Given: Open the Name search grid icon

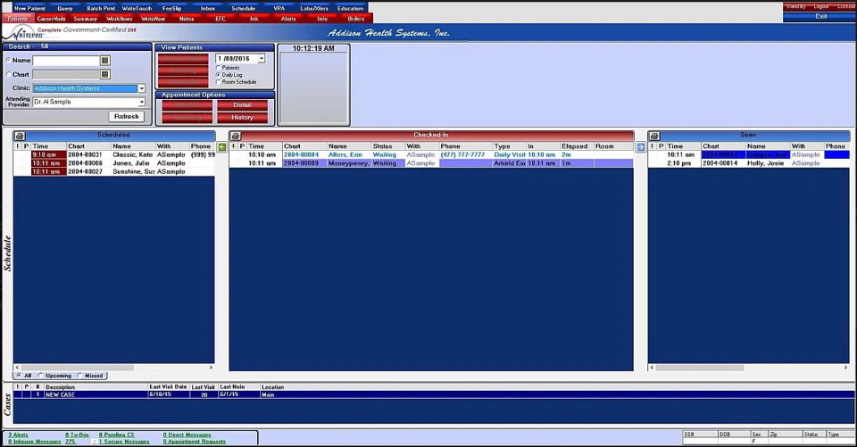Looking at the screenshot, I should click(x=105, y=61).
